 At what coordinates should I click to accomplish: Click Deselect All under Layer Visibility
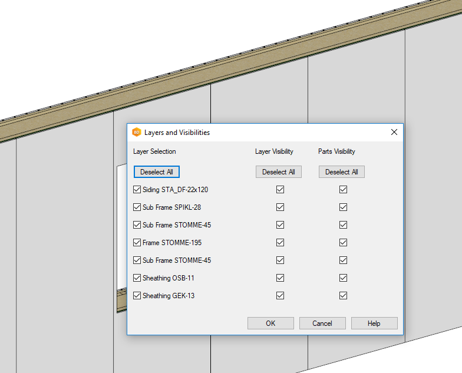tap(279, 172)
